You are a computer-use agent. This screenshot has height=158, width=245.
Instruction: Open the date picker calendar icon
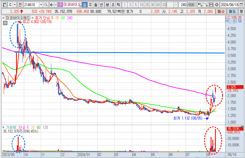tap(242, 5)
